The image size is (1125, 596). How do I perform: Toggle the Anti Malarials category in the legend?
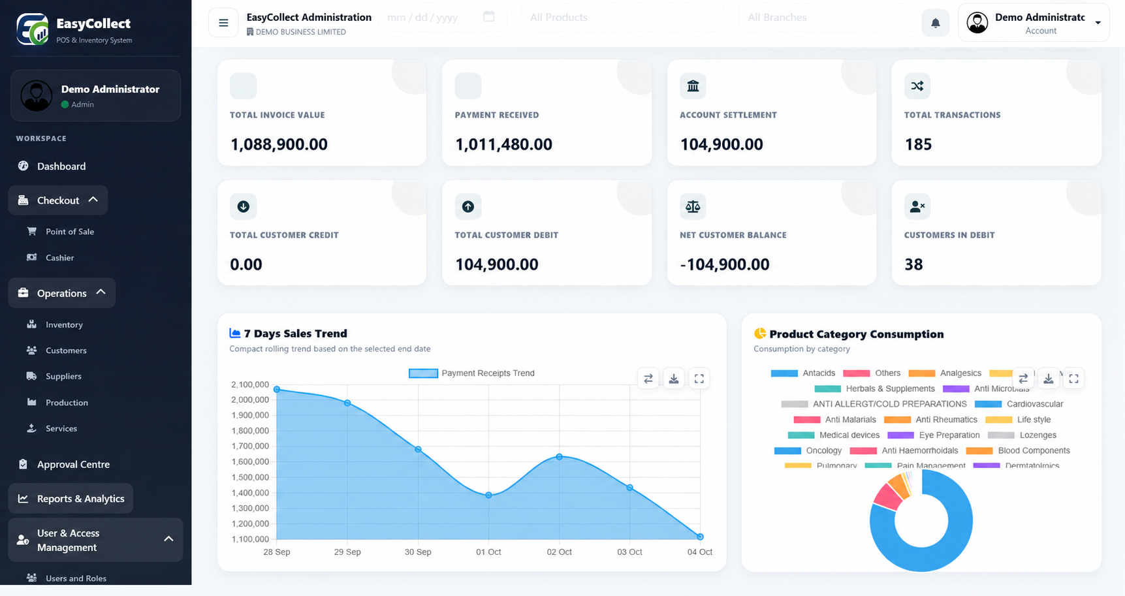pos(835,420)
